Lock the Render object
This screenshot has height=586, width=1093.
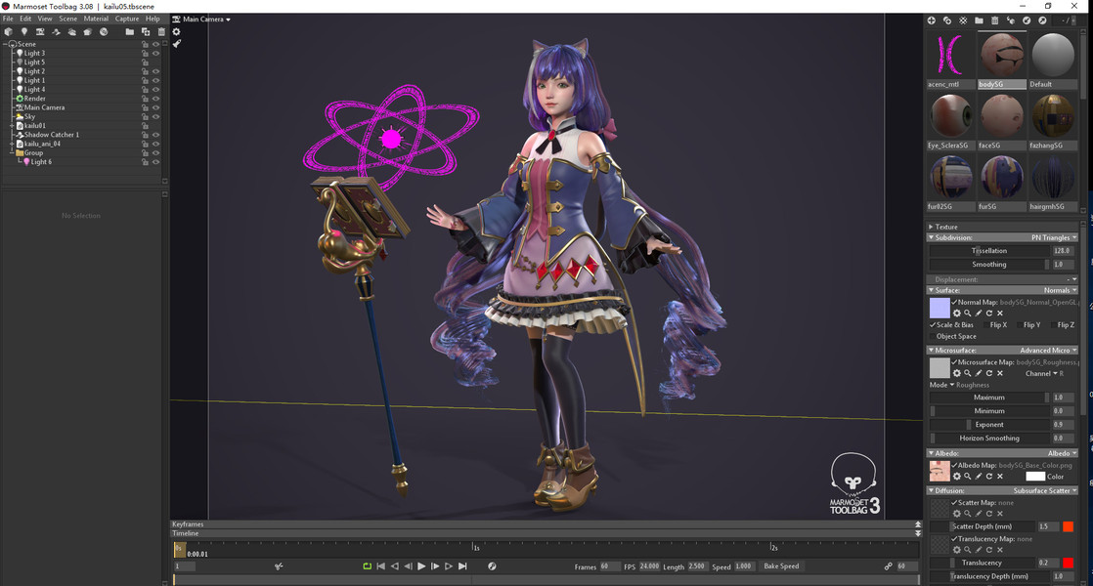coord(145,99)
